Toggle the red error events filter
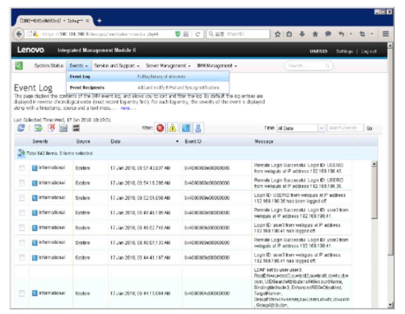Screen dimensions: 405x314 coord(160,128)
